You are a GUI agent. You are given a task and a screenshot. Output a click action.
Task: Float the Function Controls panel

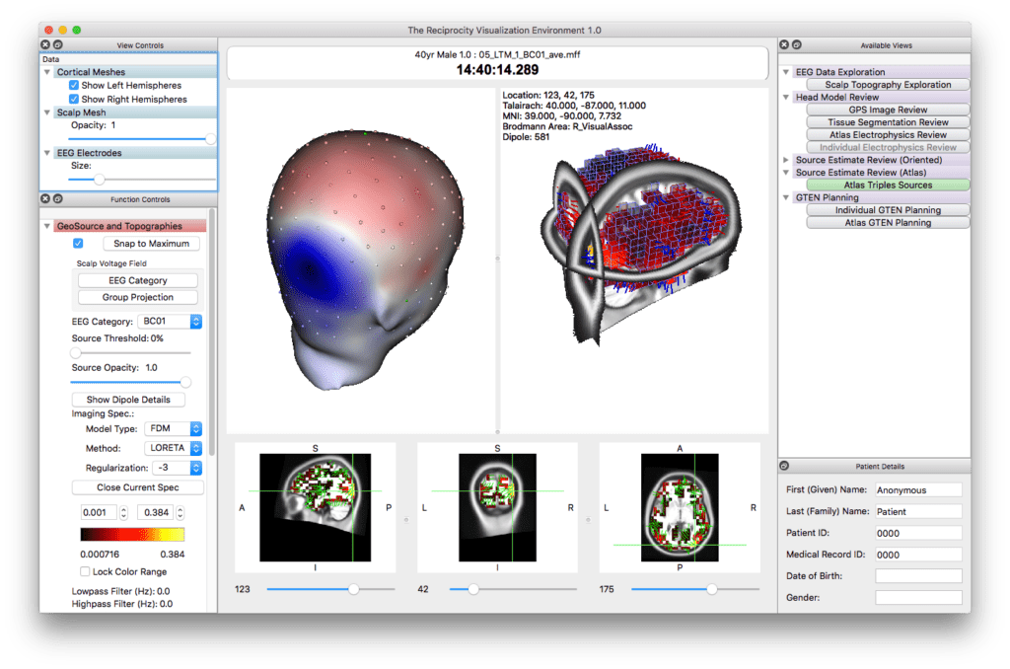58,199
